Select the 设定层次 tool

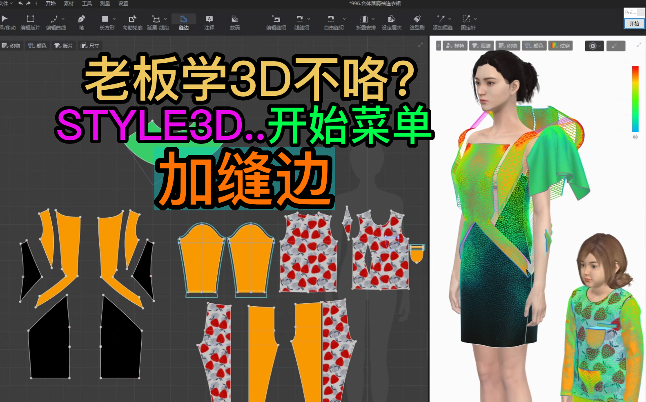coord(391,22)
